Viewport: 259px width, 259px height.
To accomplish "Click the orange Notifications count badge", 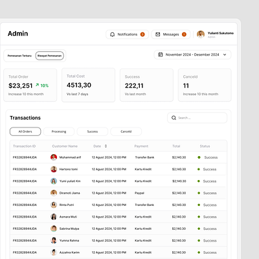I will 142,34.
